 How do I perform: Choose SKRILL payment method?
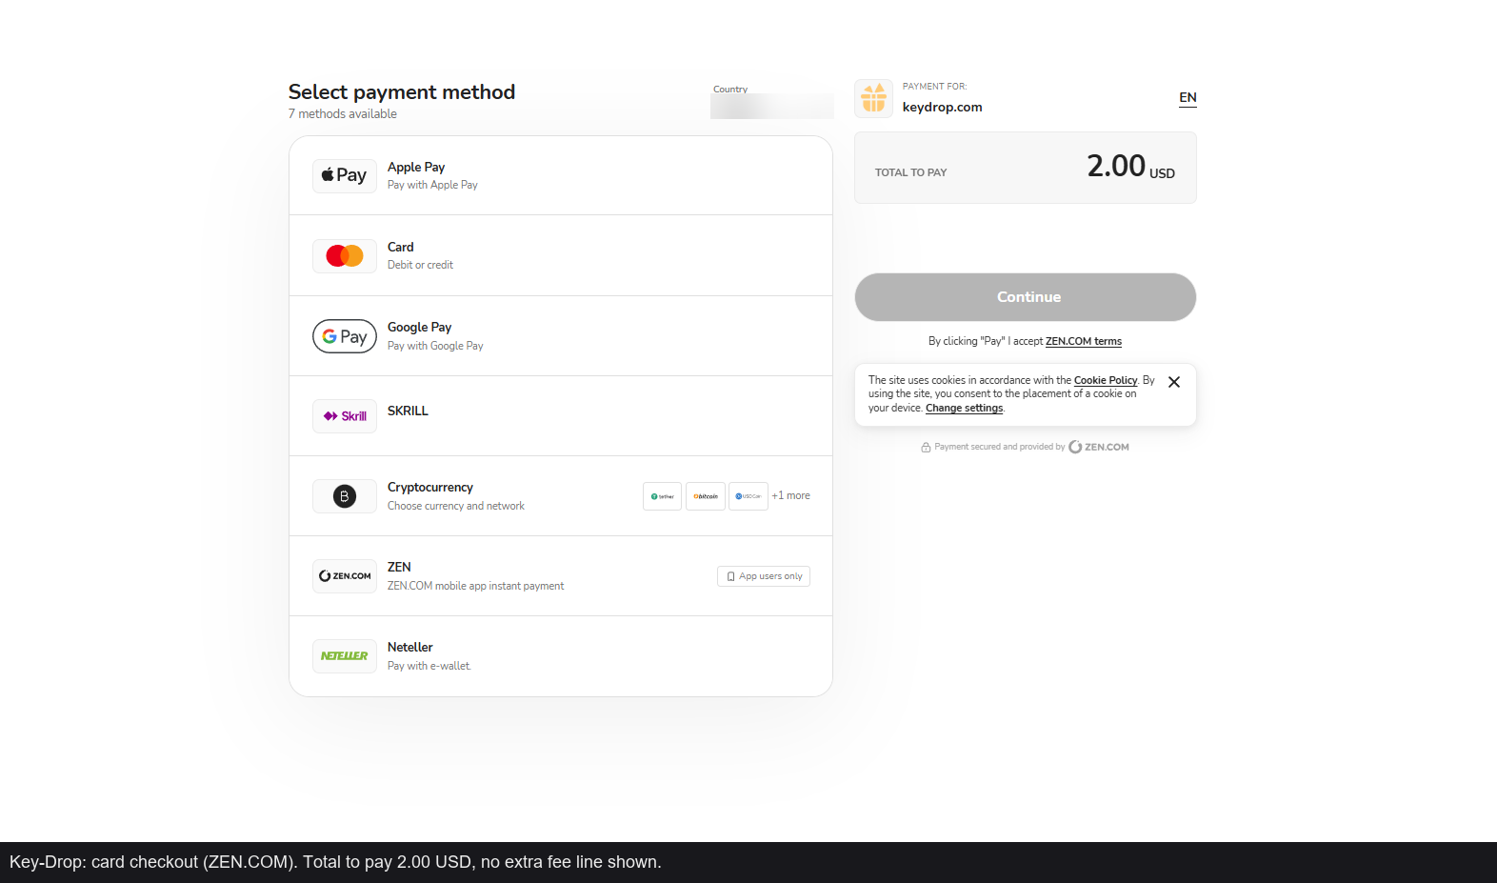pyautogui.click(x=561, y=416)
